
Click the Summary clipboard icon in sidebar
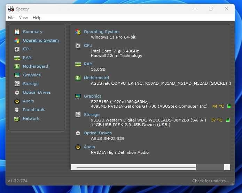click(x=17, y=32)
